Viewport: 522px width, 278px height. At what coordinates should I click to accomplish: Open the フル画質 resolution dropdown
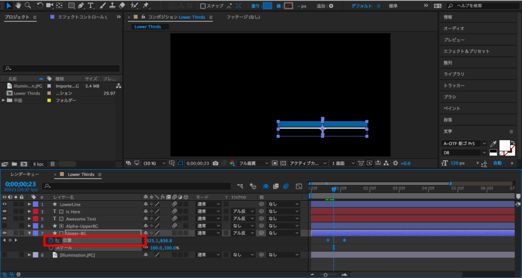tap(254, 164)
